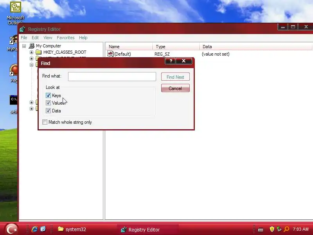Click the Type column header

coord(176,47)
